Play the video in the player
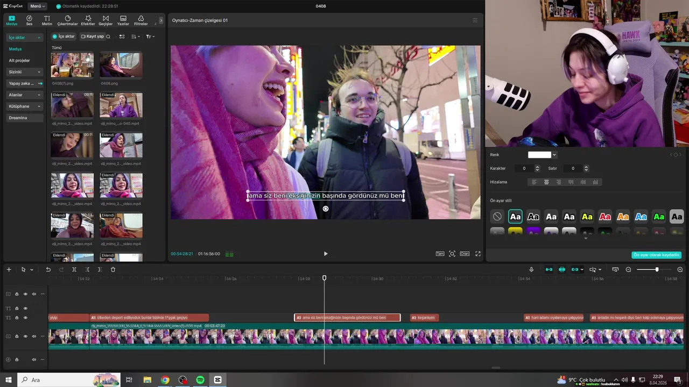 pyautogui.click(x=326, y=254)
